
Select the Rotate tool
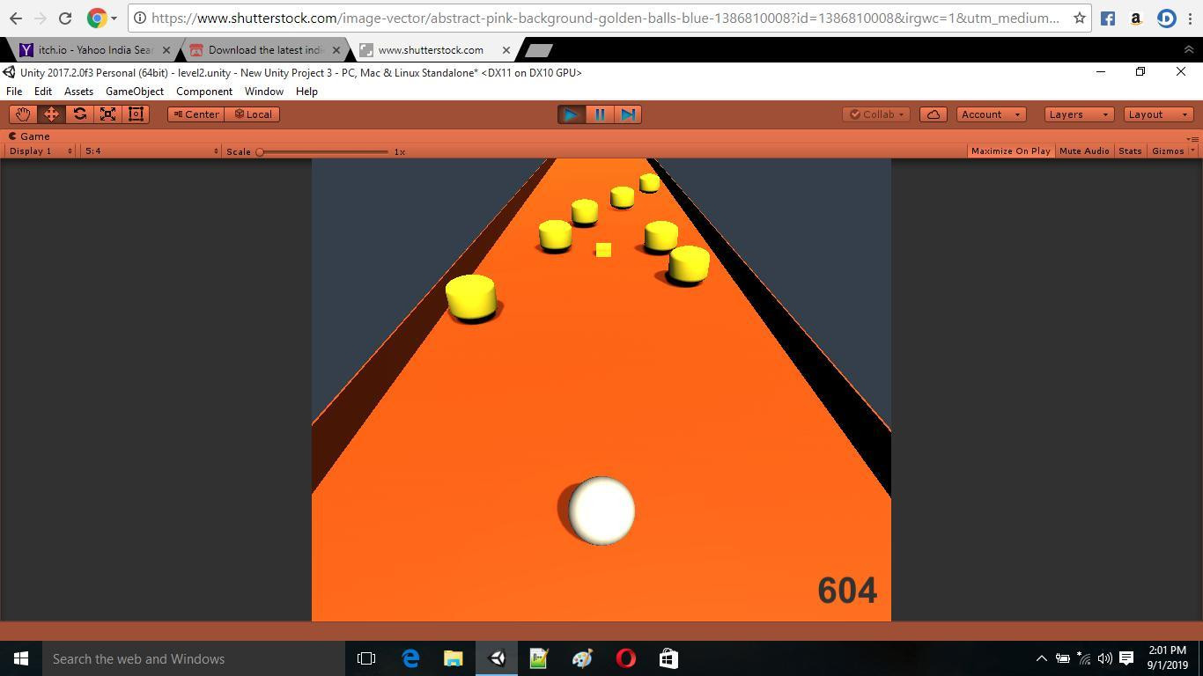79,114
